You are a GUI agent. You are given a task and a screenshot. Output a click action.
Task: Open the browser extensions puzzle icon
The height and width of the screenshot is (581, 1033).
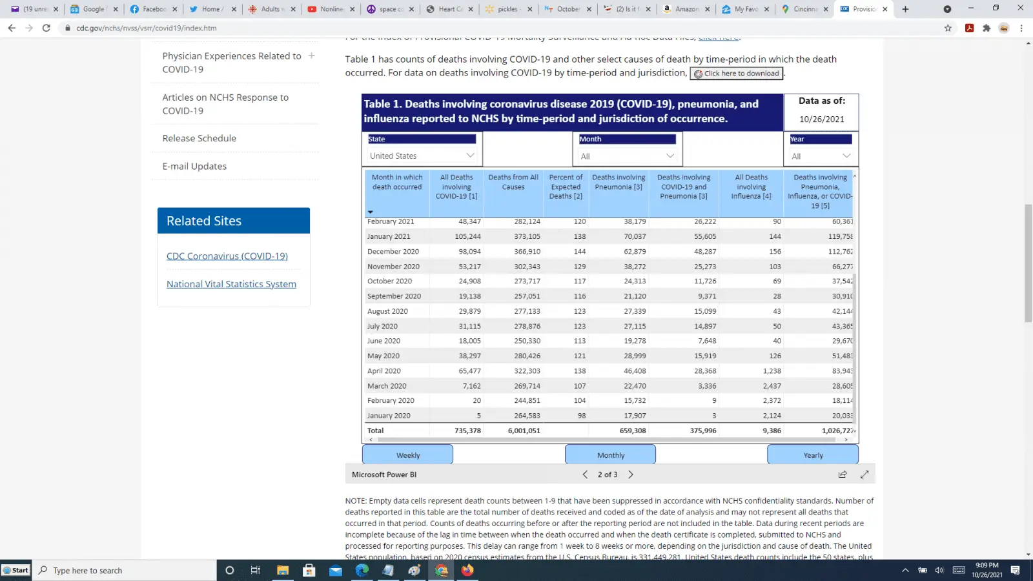pyautogui.click(x=987, y=28)
